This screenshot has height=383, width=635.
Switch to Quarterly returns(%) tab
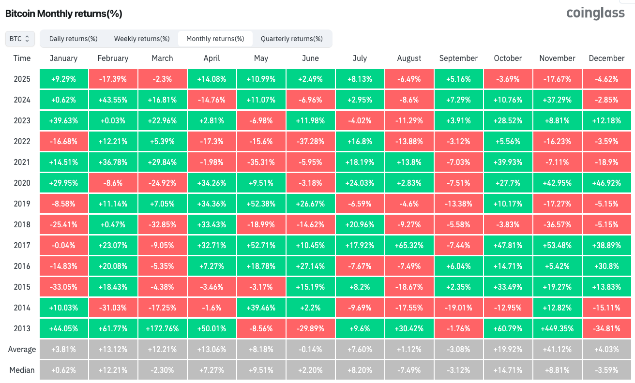[x=291, y=39]
